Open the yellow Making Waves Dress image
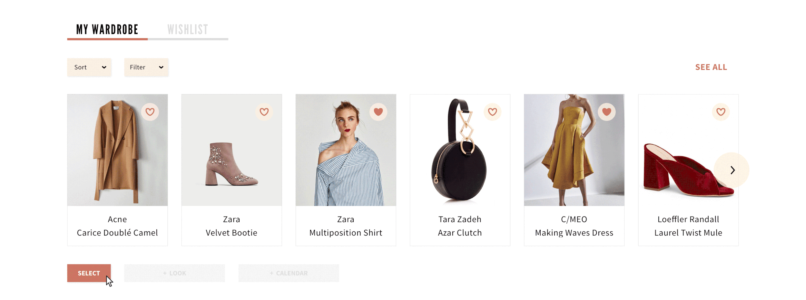 574,150
